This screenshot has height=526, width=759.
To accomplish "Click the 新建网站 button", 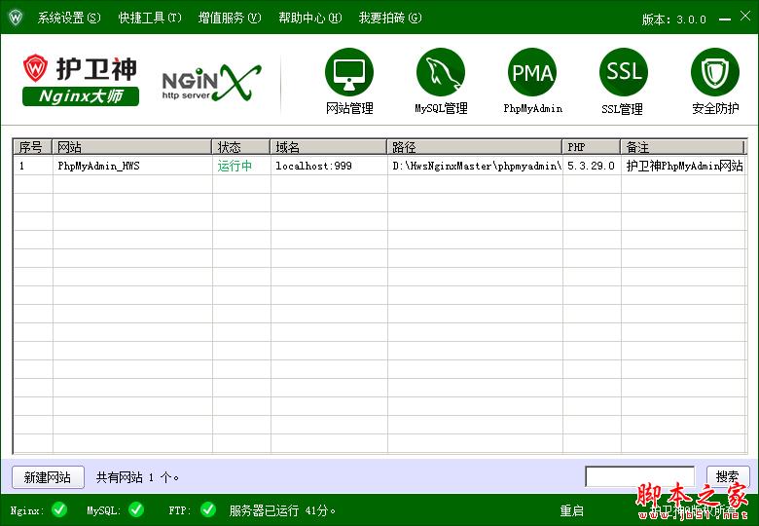I will (x=48, y=477).
